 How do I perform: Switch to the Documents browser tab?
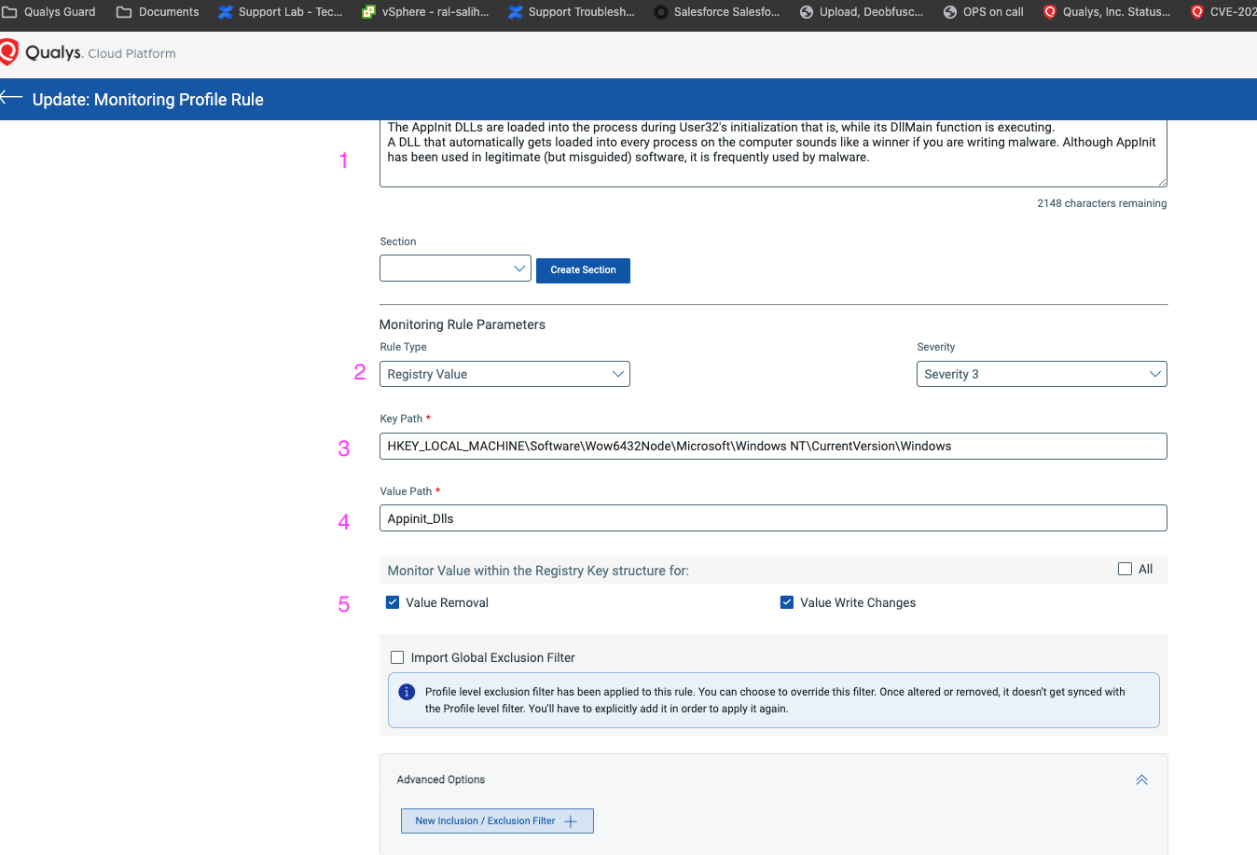click(x=159, y=12)
